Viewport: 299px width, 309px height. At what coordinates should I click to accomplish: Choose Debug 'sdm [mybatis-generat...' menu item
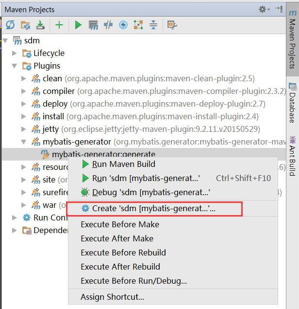[173, 192]
